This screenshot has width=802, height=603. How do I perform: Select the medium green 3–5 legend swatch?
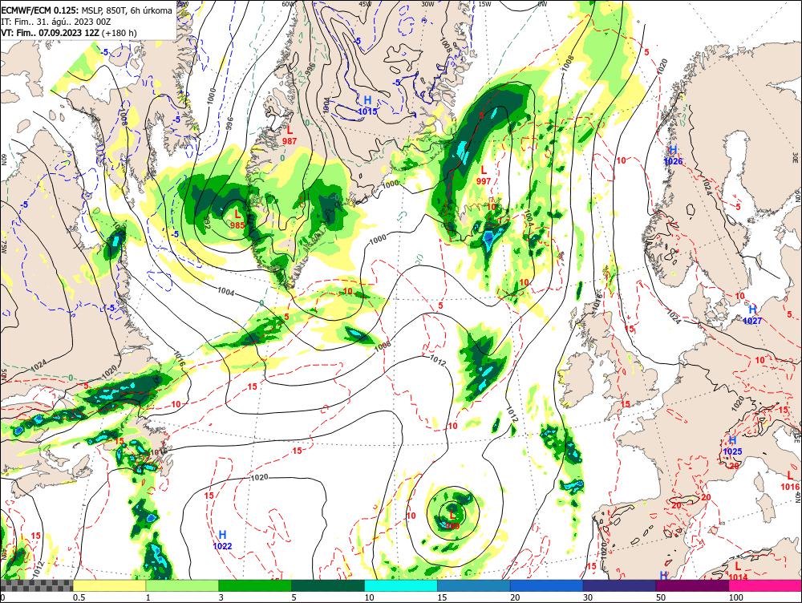pyautogui.click(x=255, y=585)
